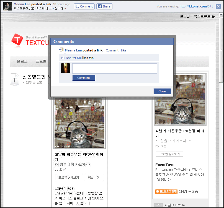This screenshot has width=224, height=208.
Task: Click the 로그인 login link
Action: [185, 16]
